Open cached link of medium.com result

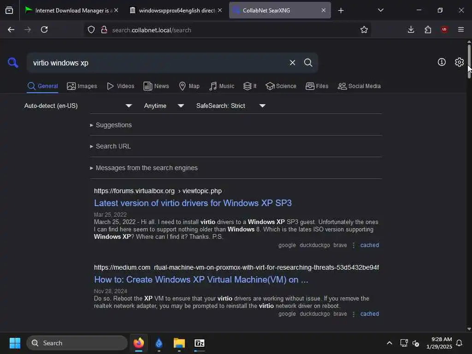370,314
